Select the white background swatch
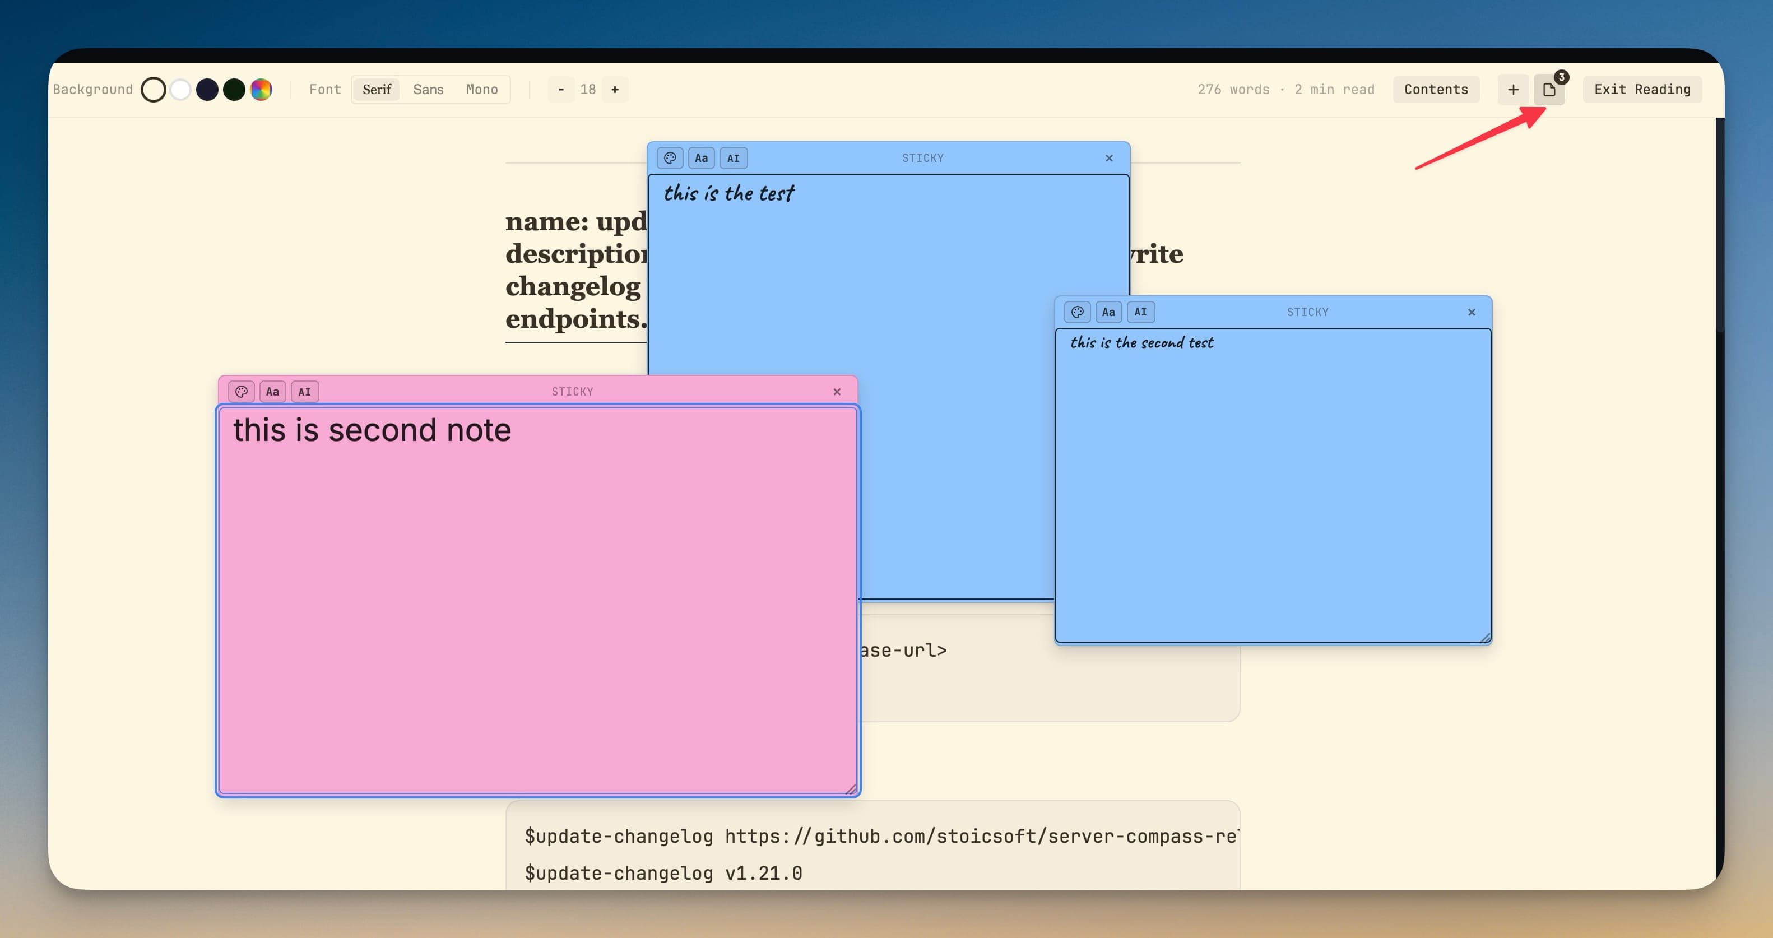This screenshot has width=1773, height=938. coord(180,90)
